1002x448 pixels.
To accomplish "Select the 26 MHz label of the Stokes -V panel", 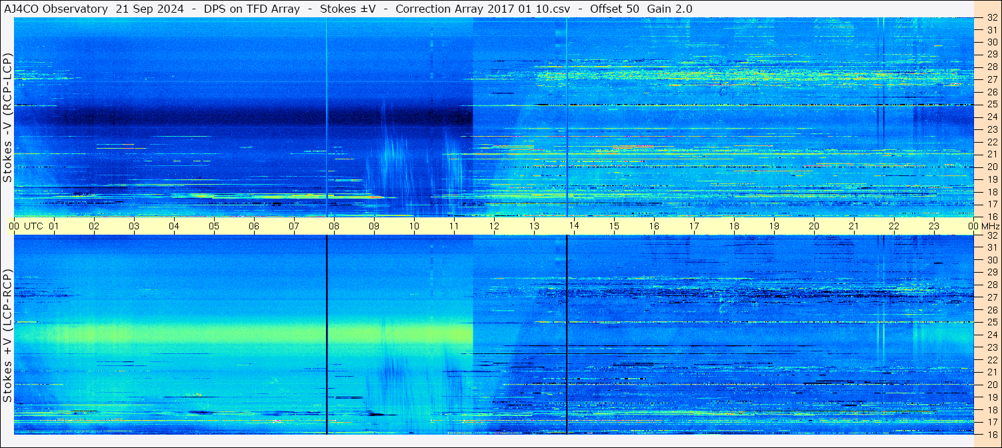I will click(x=991, y=91).
